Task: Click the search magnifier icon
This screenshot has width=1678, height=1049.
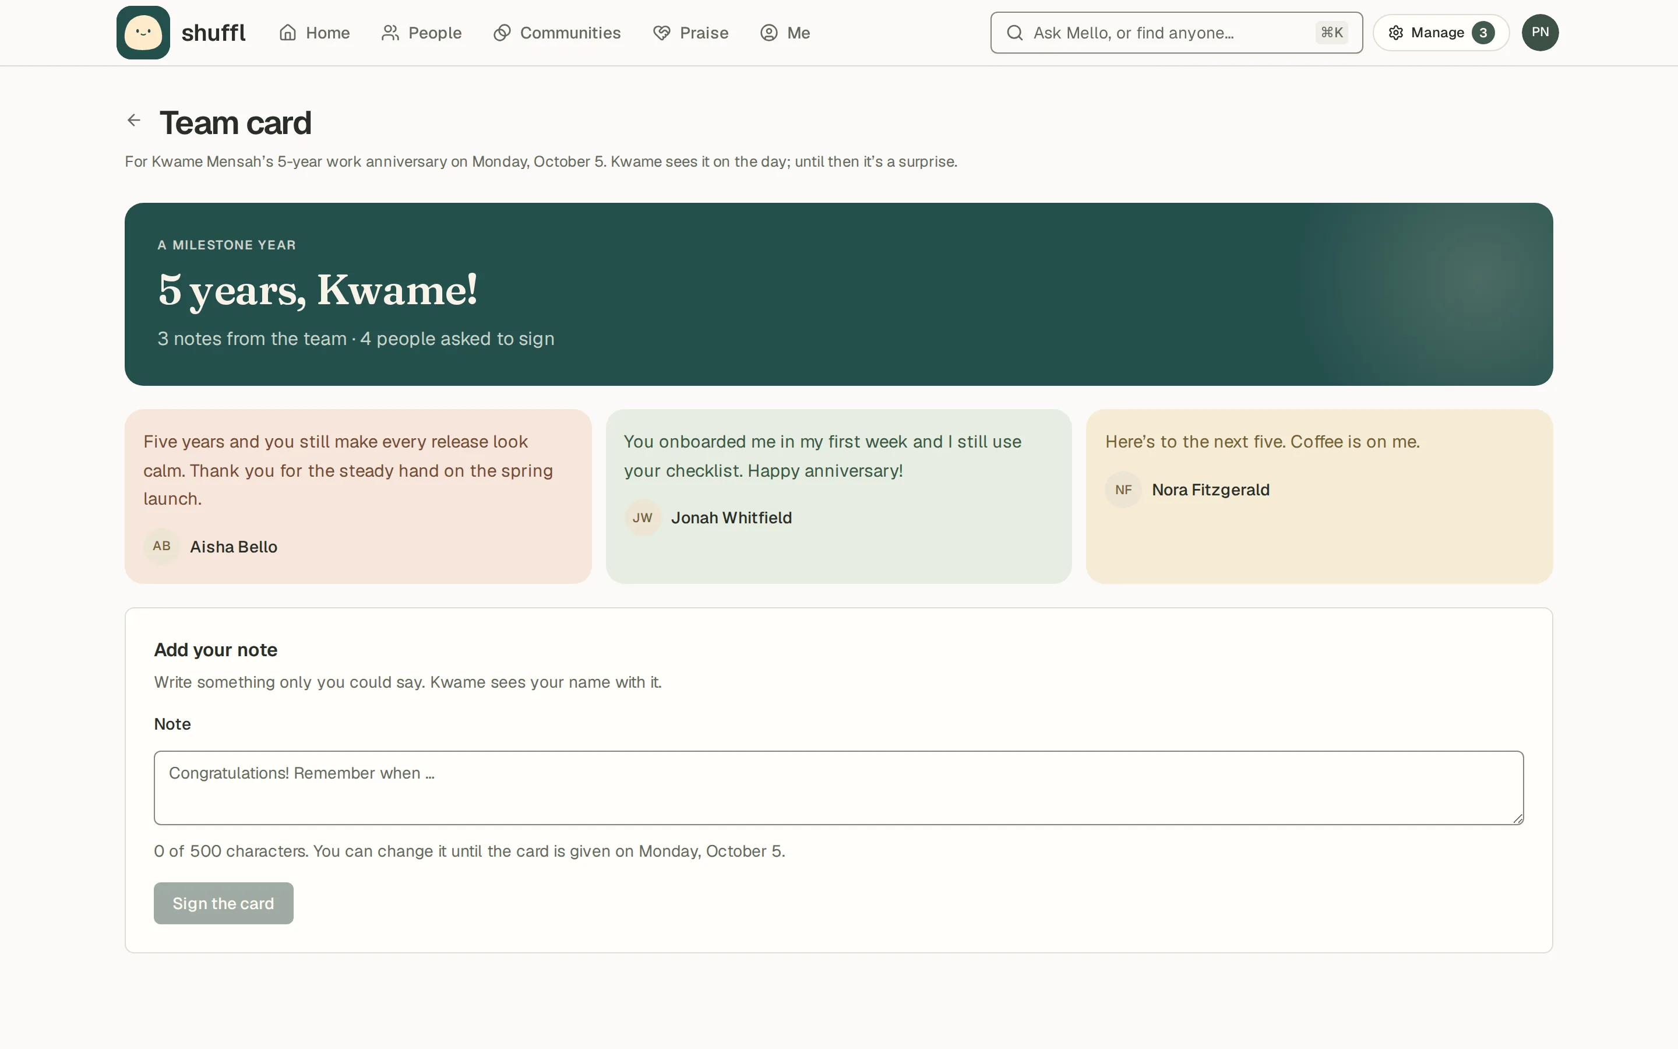Action: click(1014, 33)
